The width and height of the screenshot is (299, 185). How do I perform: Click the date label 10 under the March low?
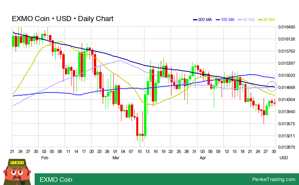tap(140, 151)
